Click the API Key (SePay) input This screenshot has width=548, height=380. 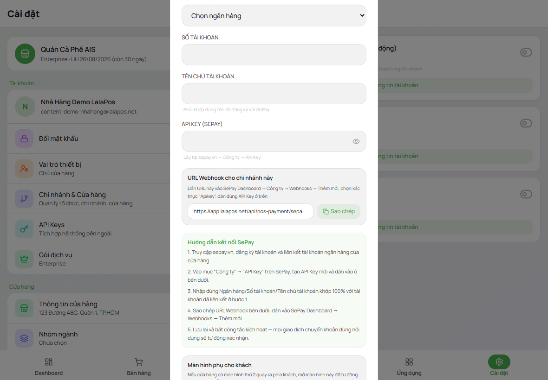coord(274,141)
